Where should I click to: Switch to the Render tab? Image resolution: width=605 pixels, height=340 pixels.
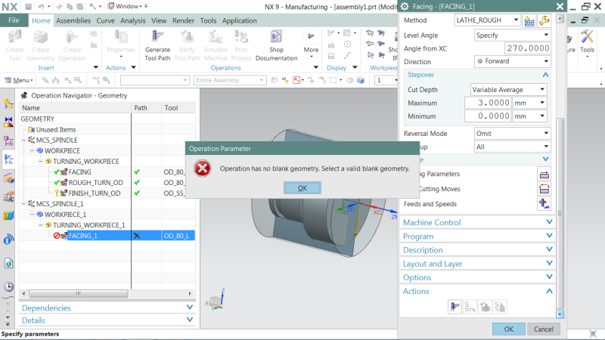coord(183,21)
